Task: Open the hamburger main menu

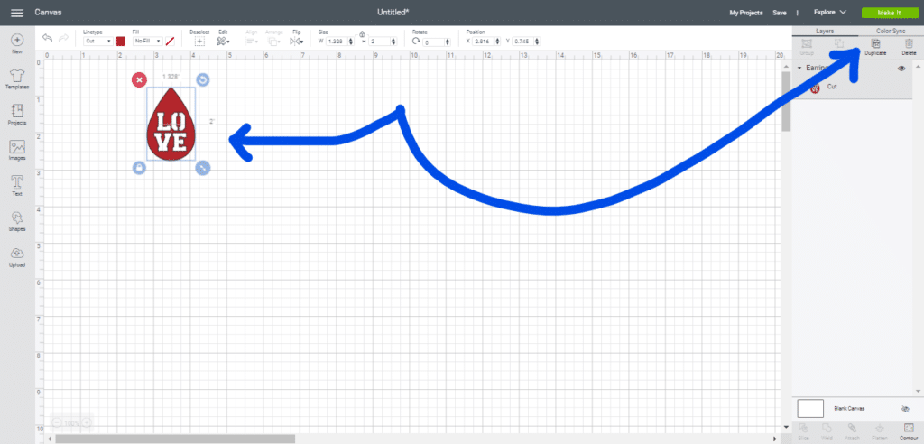Action: (16, 13)
